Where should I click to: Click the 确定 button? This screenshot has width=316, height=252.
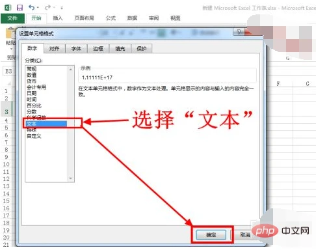pyautogui.click(x=211, y=234)
